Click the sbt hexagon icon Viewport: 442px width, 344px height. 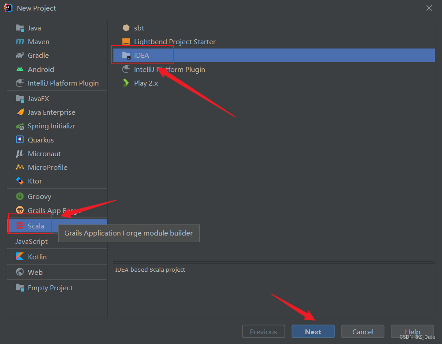pyautogui.click(x=126, y=28)
